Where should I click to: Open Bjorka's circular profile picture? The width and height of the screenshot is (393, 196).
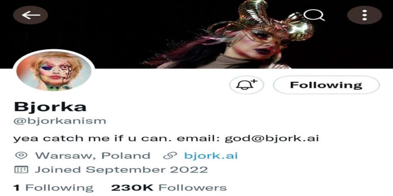coord(54,70)
